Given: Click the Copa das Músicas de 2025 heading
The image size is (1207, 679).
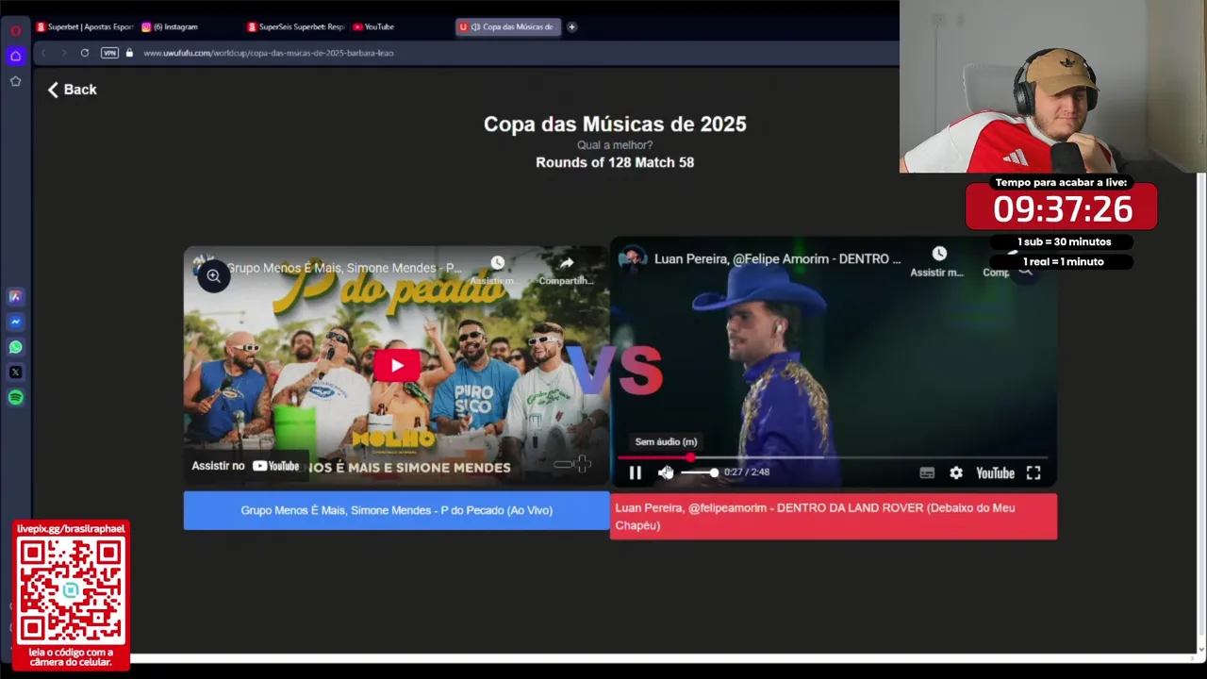Looking at the screenshot, I should coord(615,124).
